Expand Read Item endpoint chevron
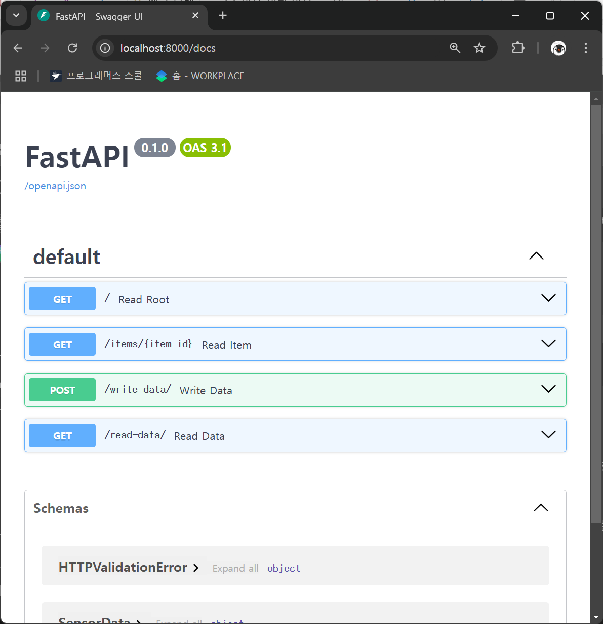 [x=548, y=344]
